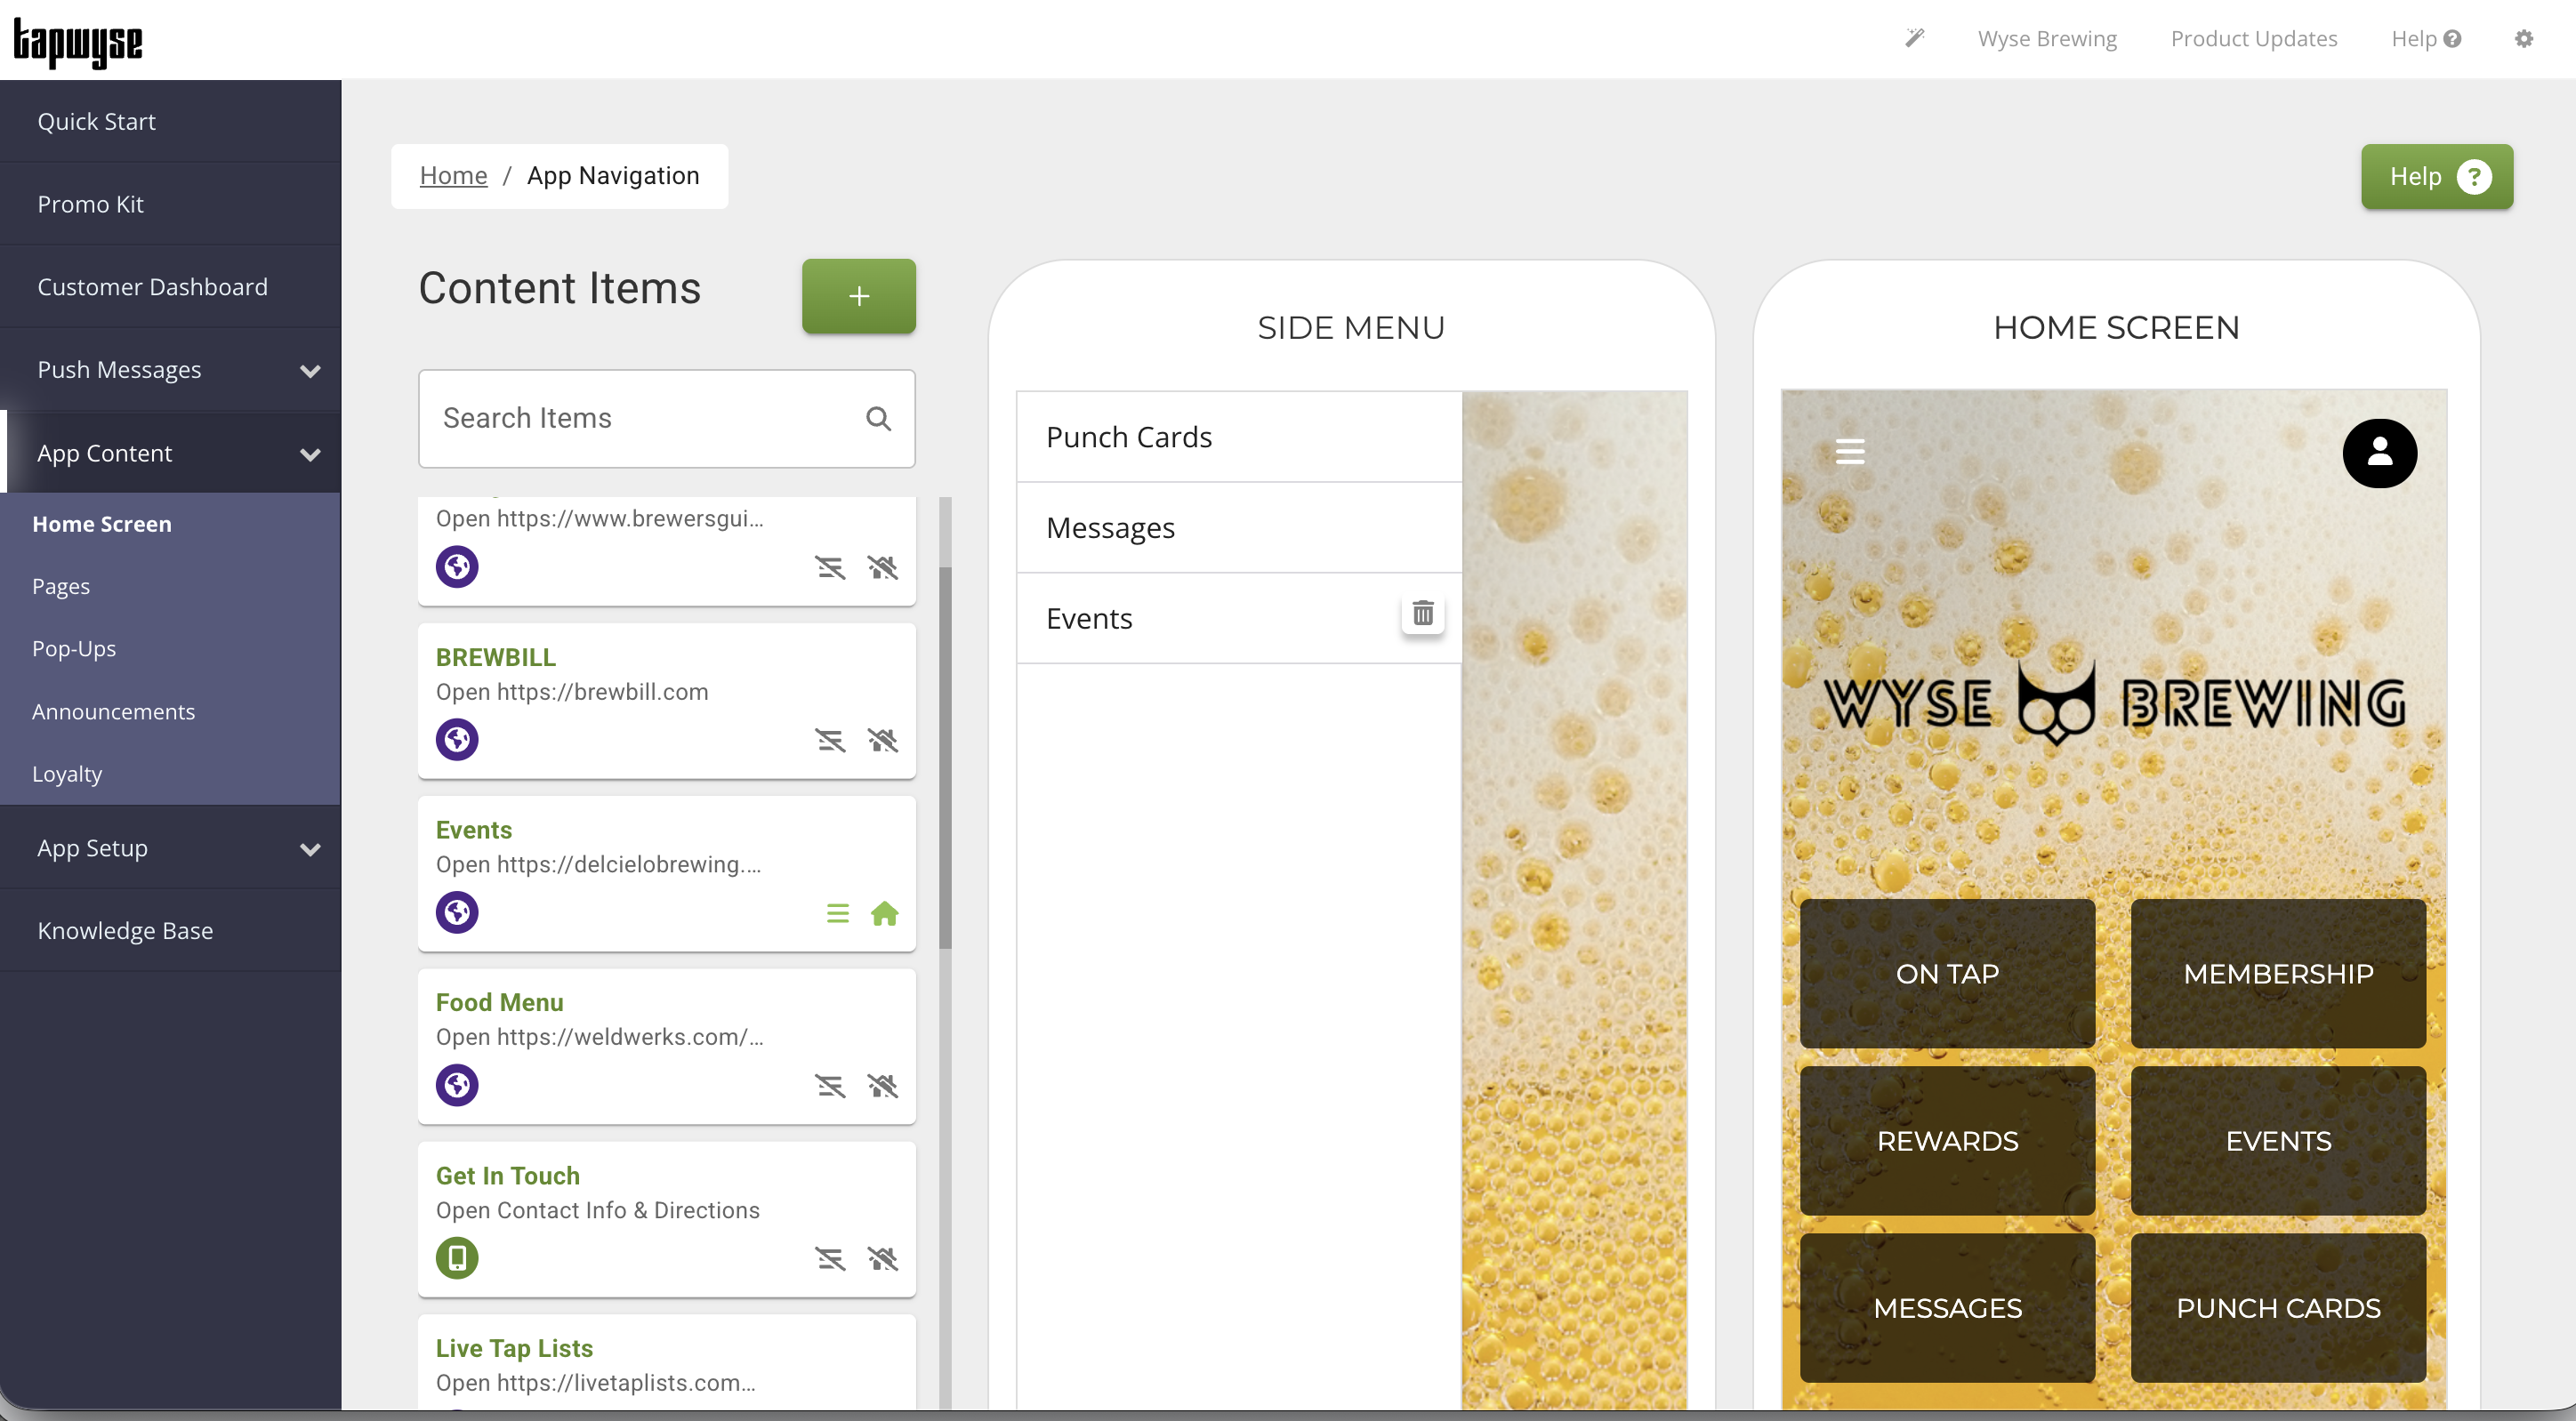
Task: Click the magic wand icon in top bar
Action: (x=1914, y=38)
